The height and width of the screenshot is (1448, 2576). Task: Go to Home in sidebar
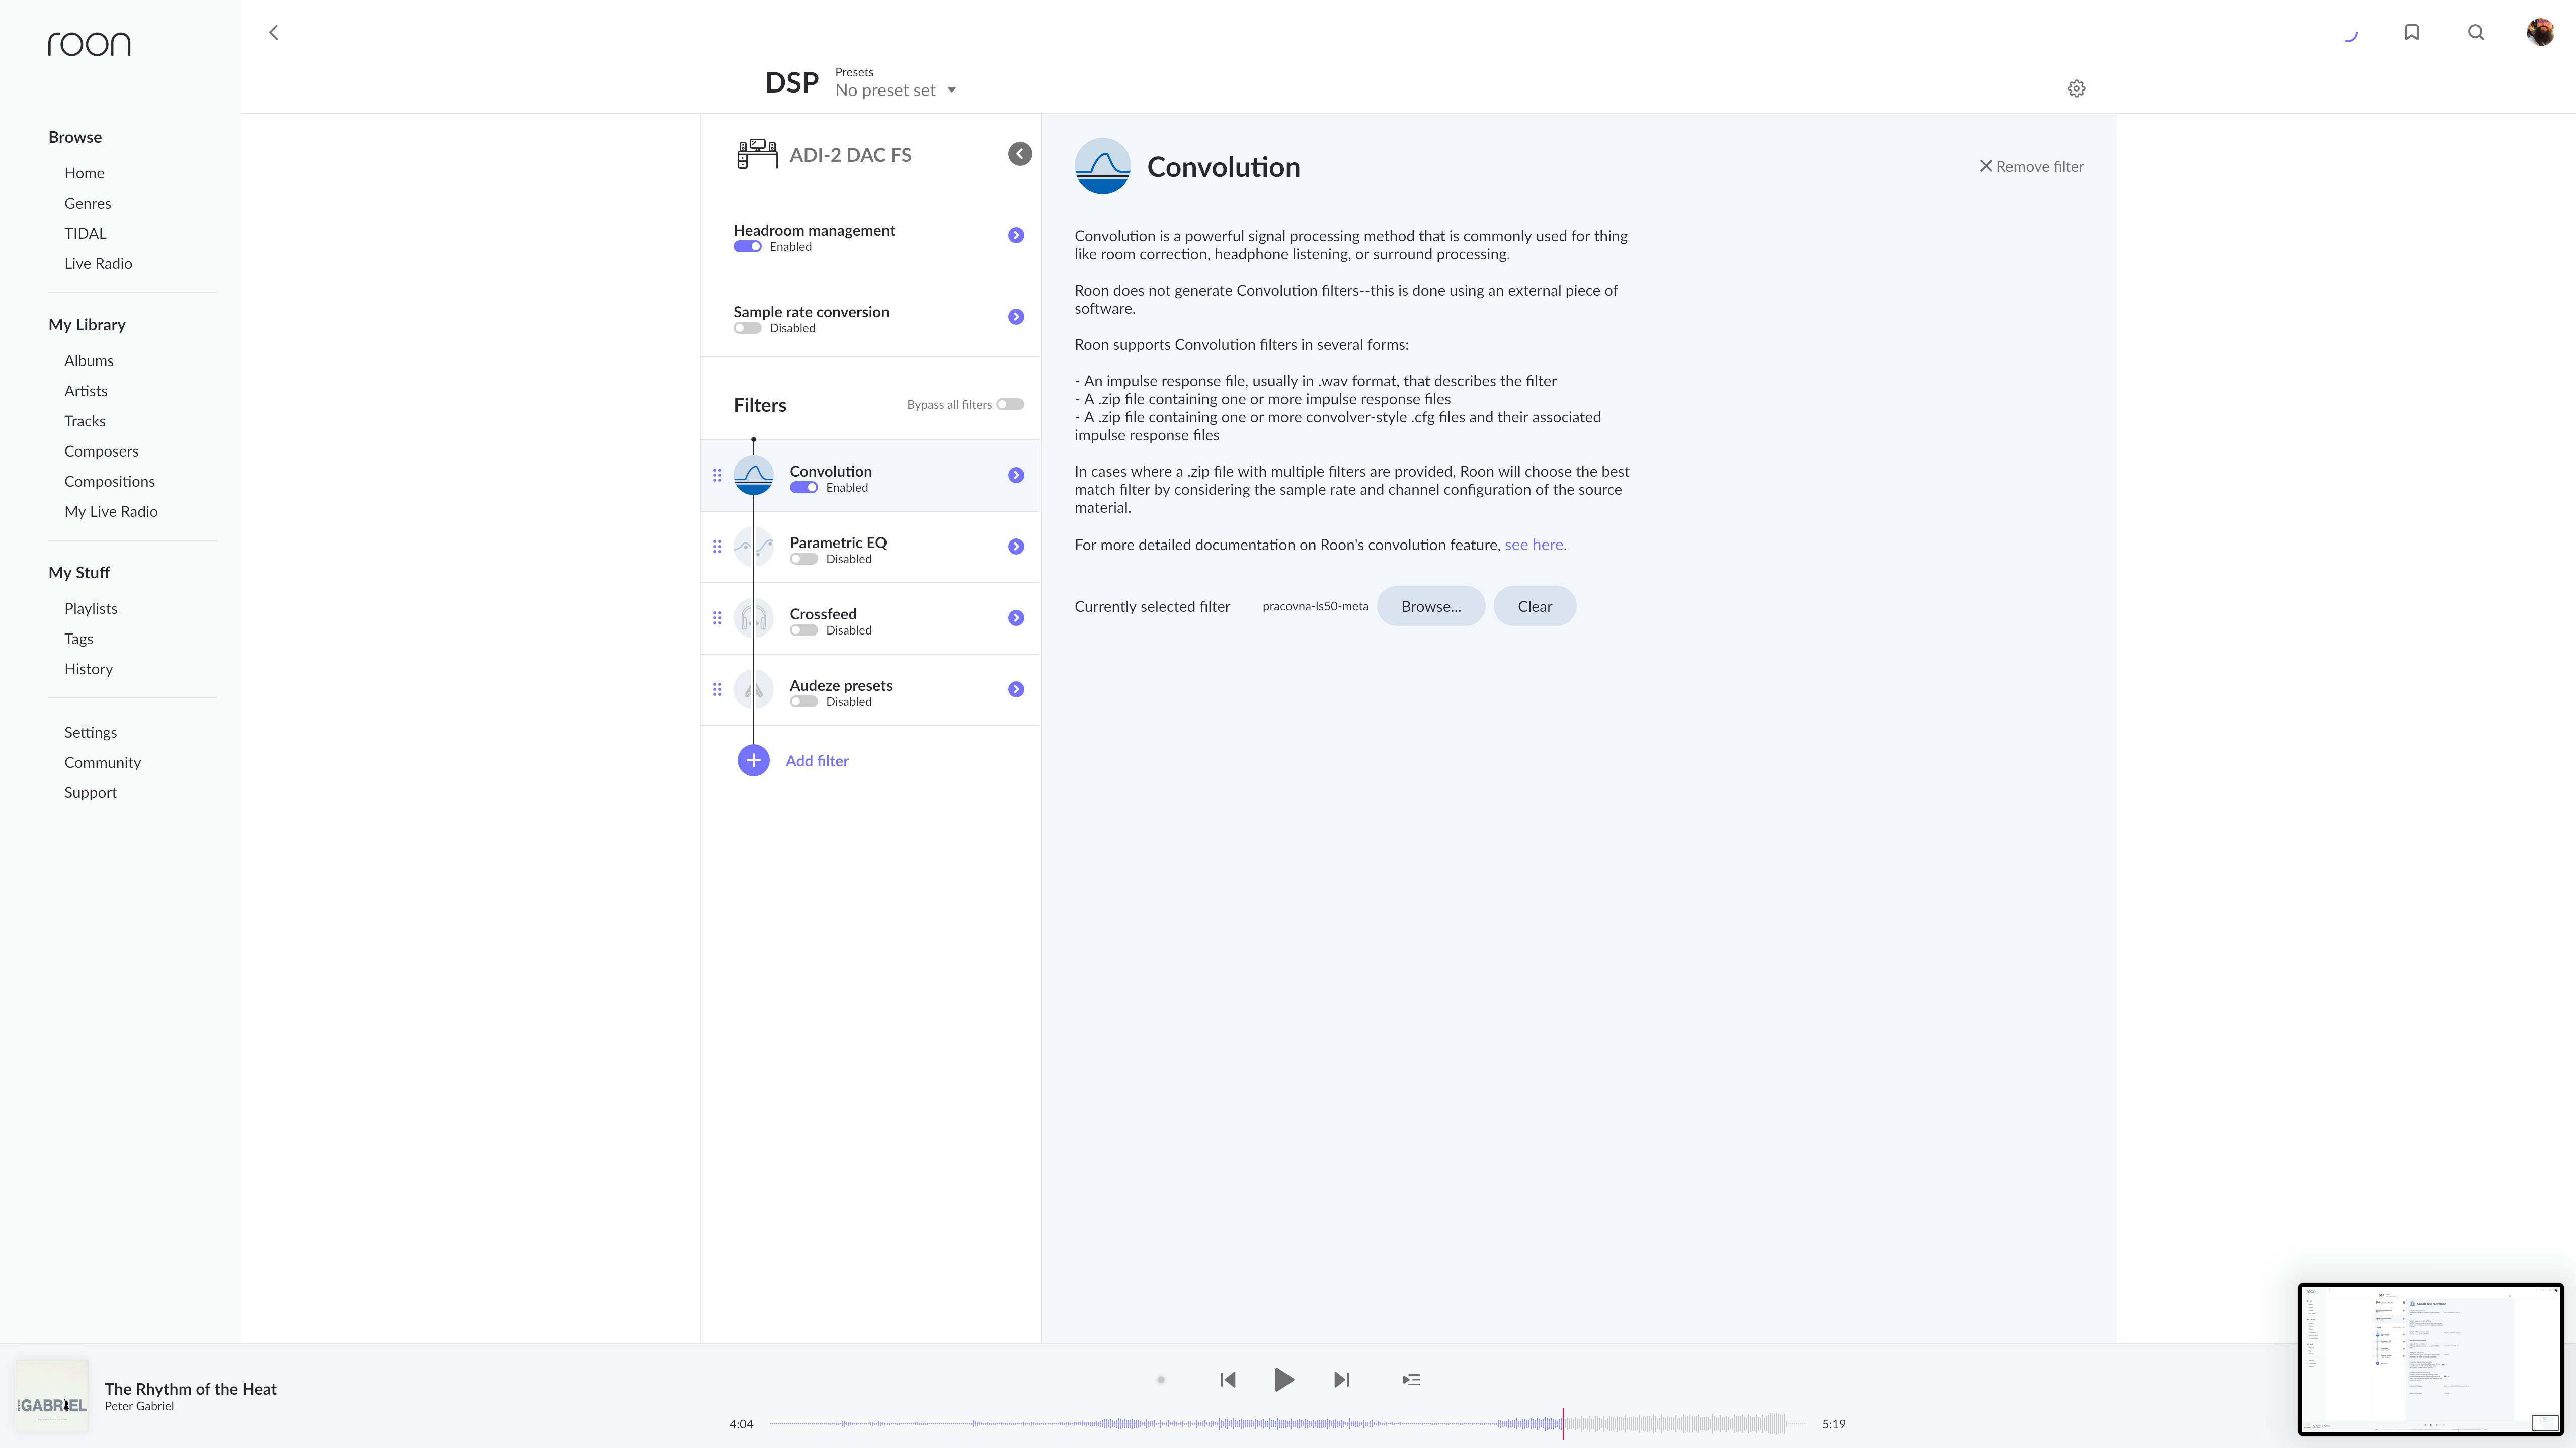[84, 173]
